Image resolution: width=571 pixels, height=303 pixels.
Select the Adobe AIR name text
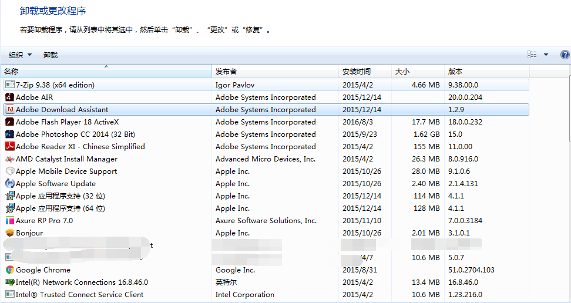(x=34, y=97)
